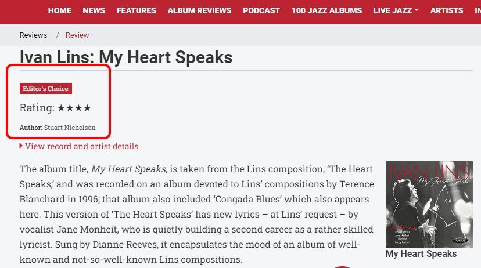The width and height of the screenshot is (481, 268).
Task: Click the Reviews breadcrumb link
Action: (x=33, y=35)
